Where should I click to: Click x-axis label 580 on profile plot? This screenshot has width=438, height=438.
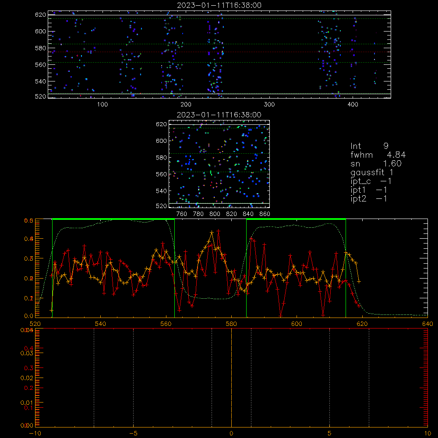click(x=231, y=324)
